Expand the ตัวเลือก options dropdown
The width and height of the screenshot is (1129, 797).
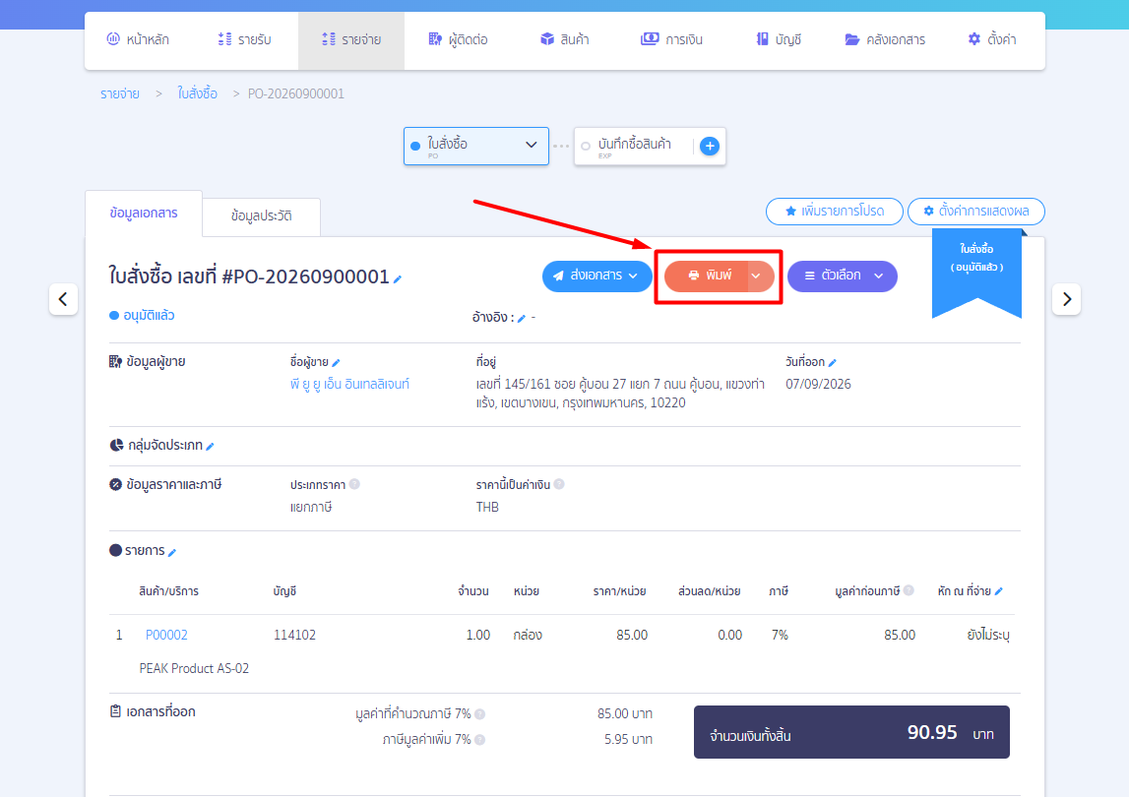pos(843,276)
